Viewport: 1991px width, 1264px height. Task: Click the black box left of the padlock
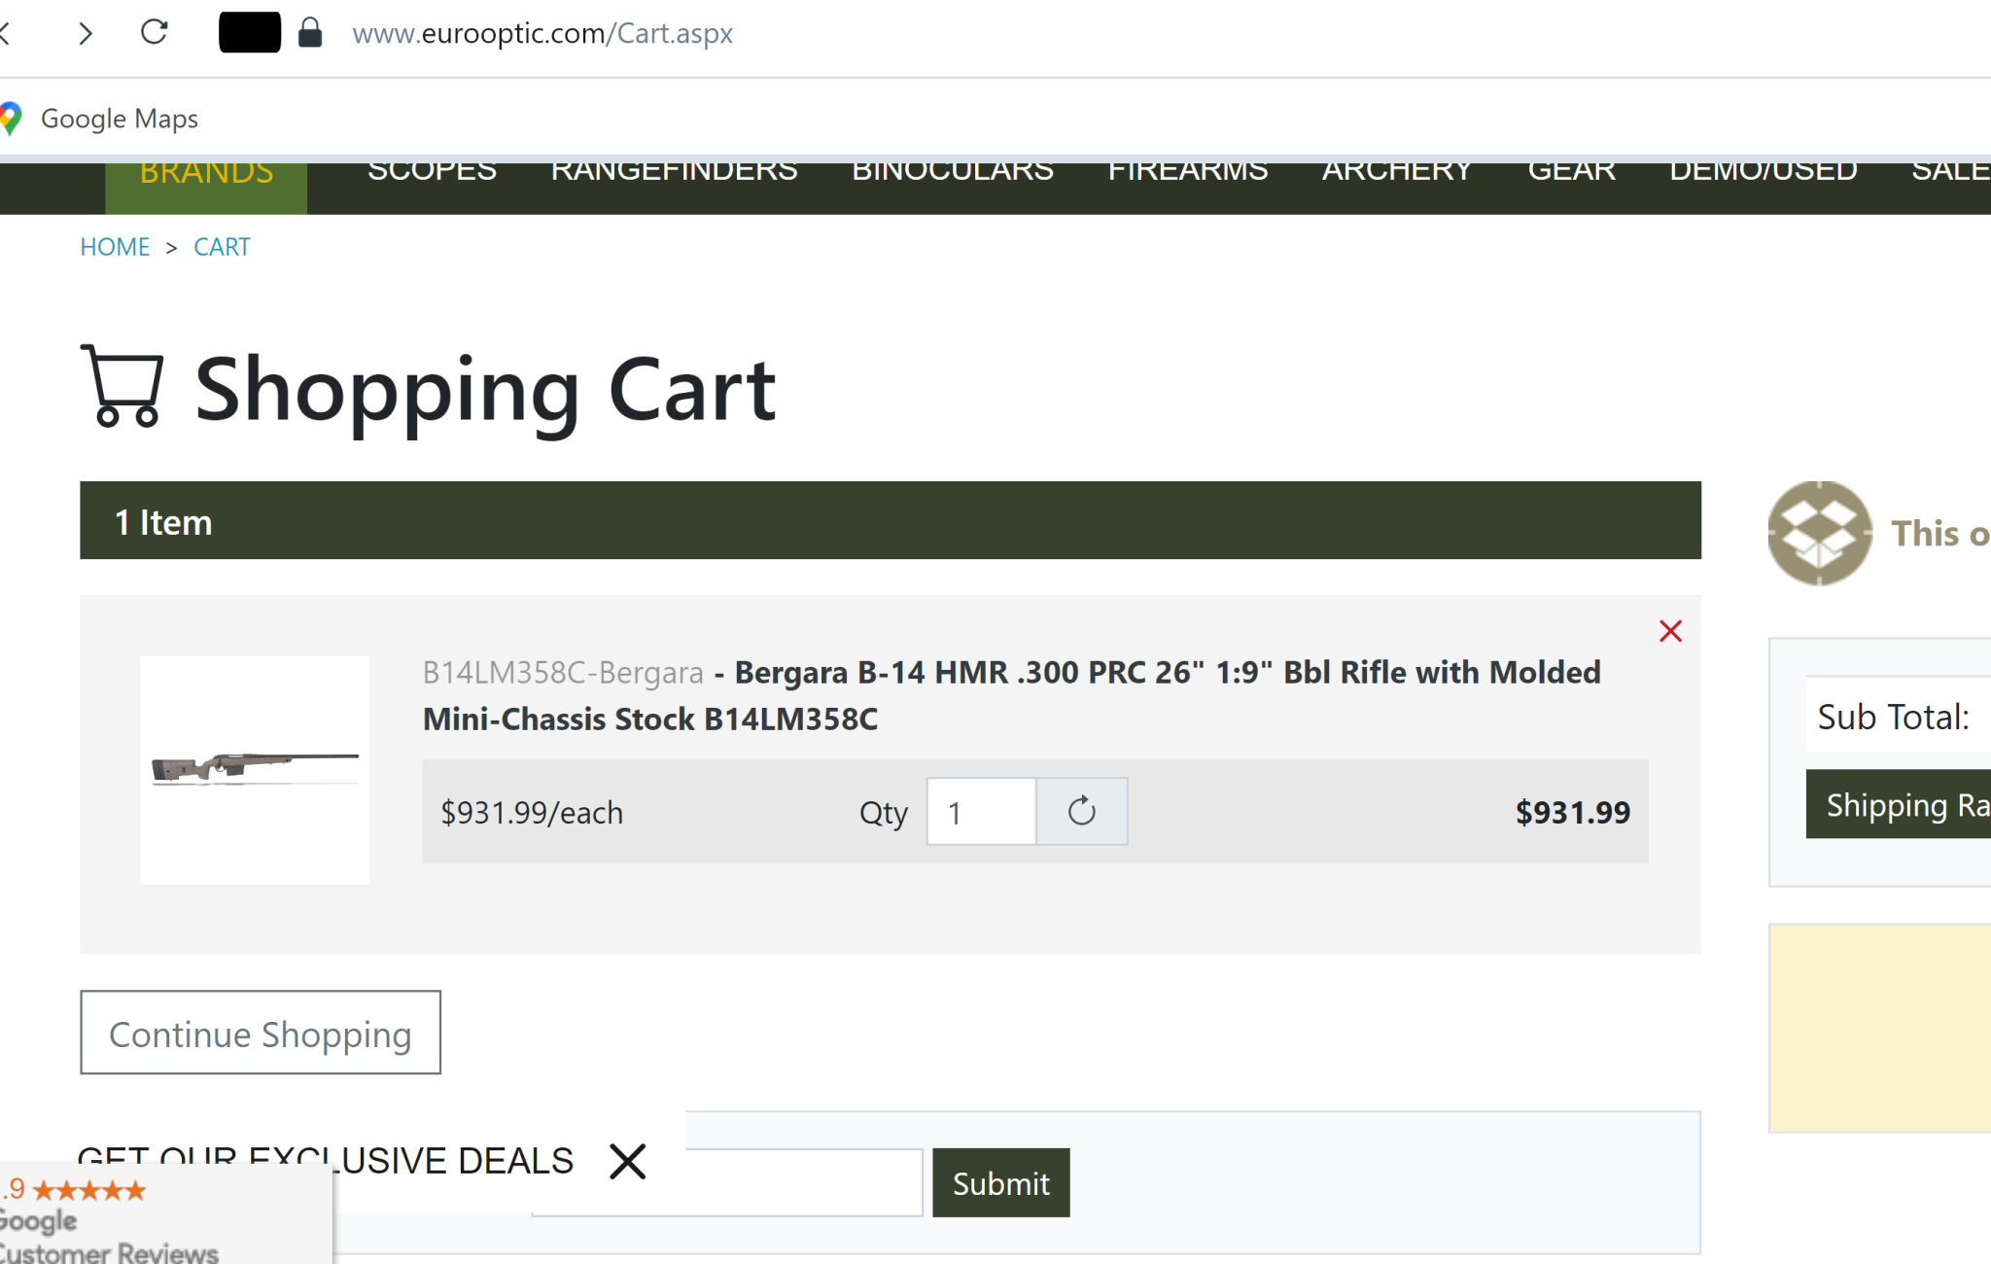click(x=250, y=32)
